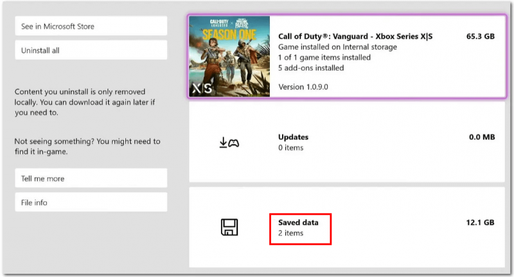The width and height of the screenshot is (514, 277).
Task: Select the Call of Duty Vanguard title text
Action: (355, 37)
